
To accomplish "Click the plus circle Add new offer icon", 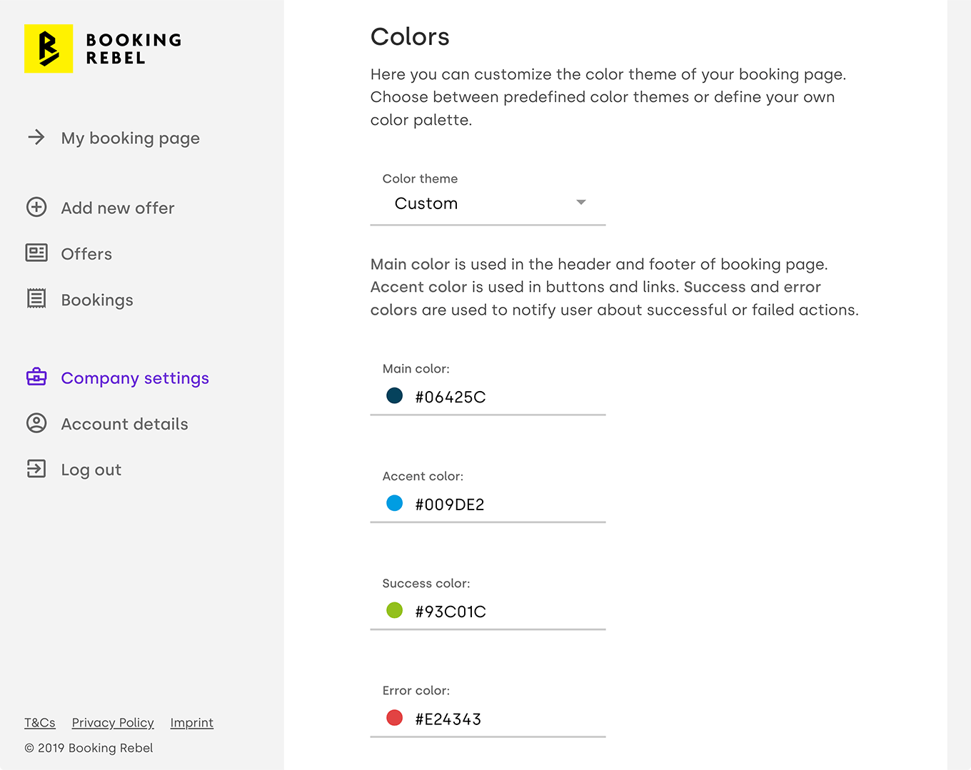I will (x=36, y=207).
